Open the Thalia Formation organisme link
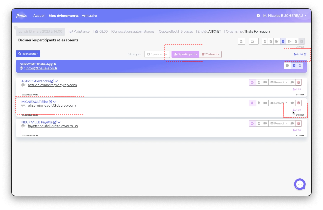Viewport: 323px width, 210px height. (257, 32)
